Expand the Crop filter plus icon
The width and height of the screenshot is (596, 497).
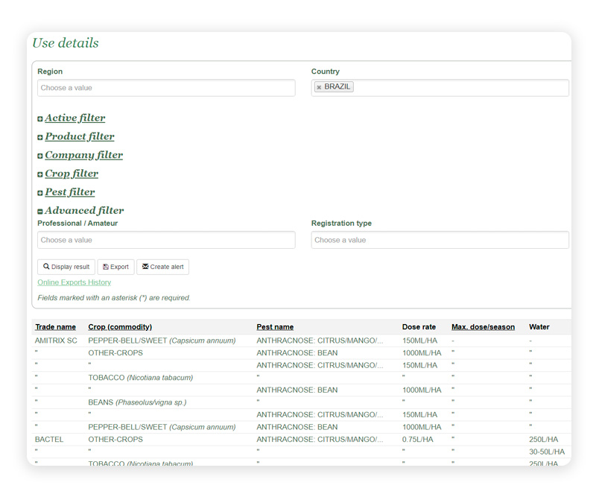pyautogui.click(x=40, y=174)
